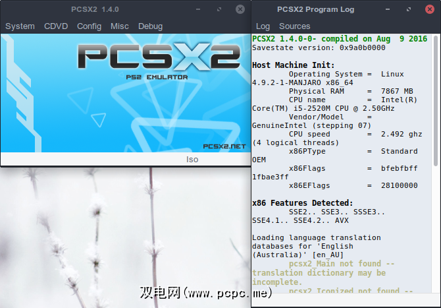
Task: Open the CDVD menu
Action: click(56, 26)
